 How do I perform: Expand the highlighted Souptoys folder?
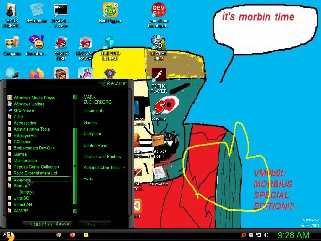tap(39, 179)
